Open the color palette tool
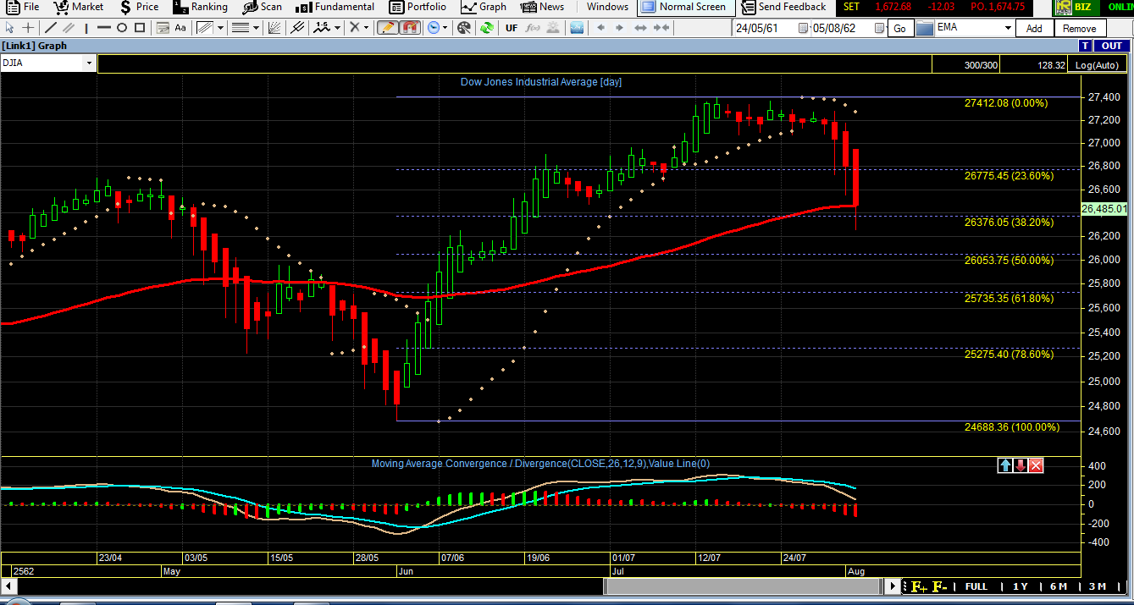 (463, 28)
